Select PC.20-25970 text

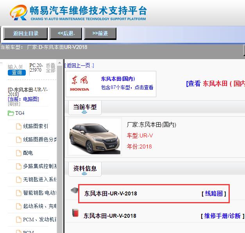click(x=36, y=67)
